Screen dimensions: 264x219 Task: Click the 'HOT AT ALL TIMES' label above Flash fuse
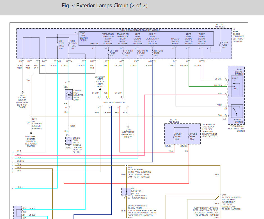pos(220,25)
